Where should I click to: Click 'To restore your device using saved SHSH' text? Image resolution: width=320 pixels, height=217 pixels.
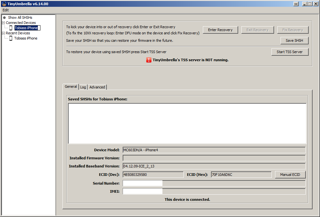pyautogui.click(x=116, y=52)
